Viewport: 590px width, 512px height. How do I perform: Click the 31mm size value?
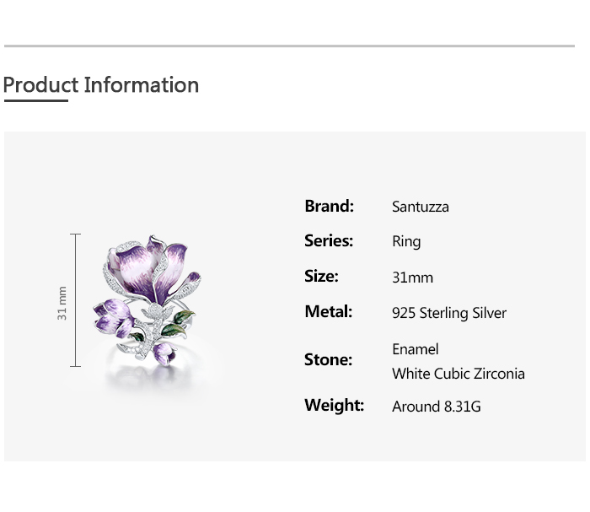point(412,278)
